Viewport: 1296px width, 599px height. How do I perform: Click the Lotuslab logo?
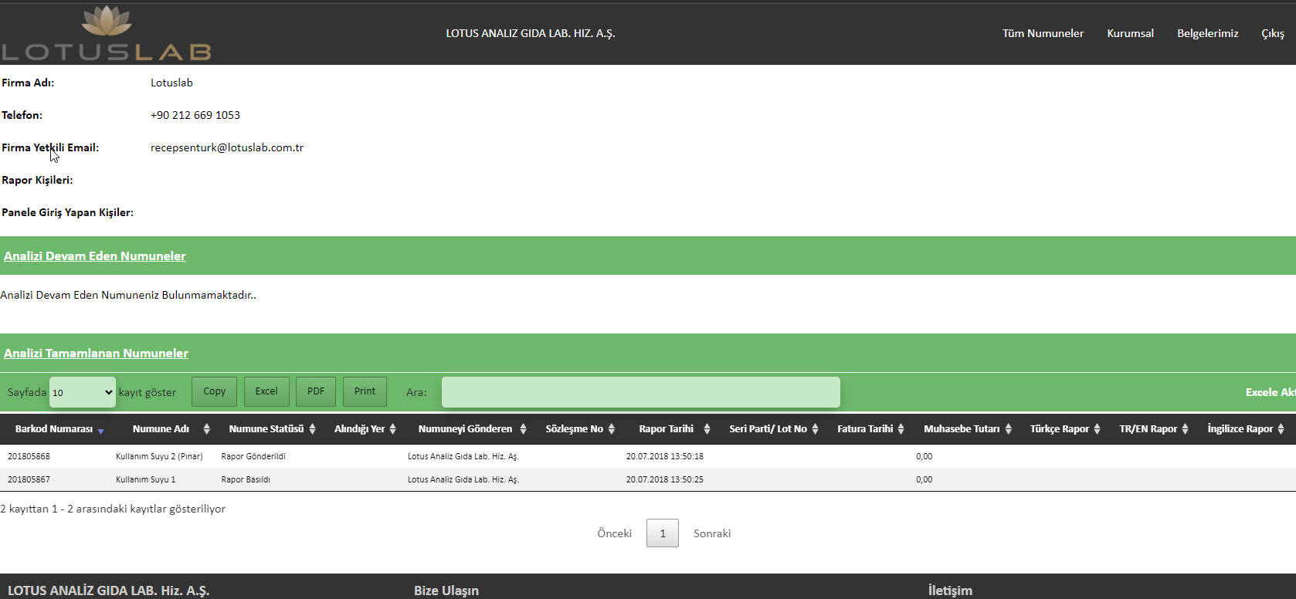point(107,34)
